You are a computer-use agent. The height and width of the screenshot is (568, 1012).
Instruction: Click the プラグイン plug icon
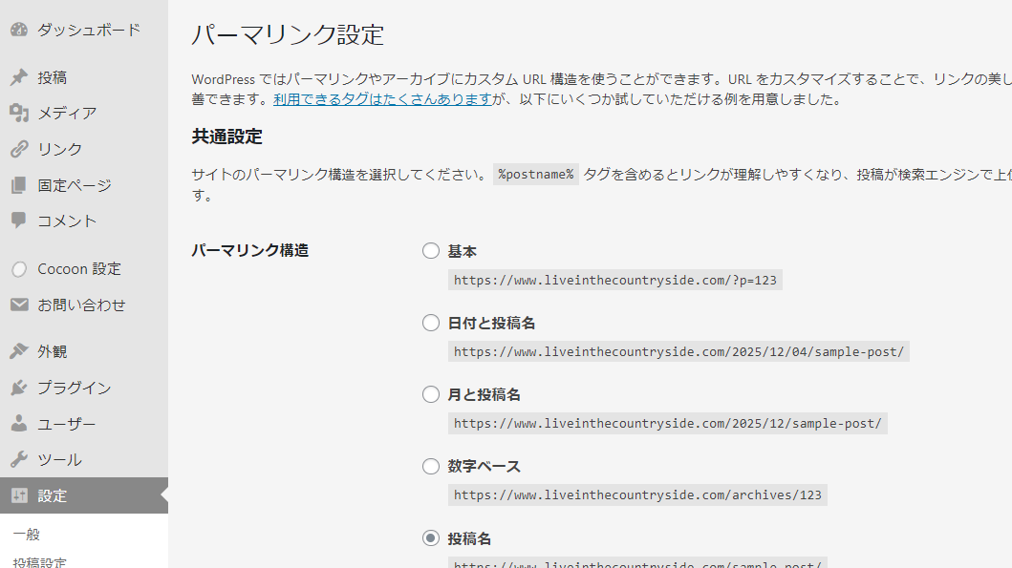click(x=19, y=388)
